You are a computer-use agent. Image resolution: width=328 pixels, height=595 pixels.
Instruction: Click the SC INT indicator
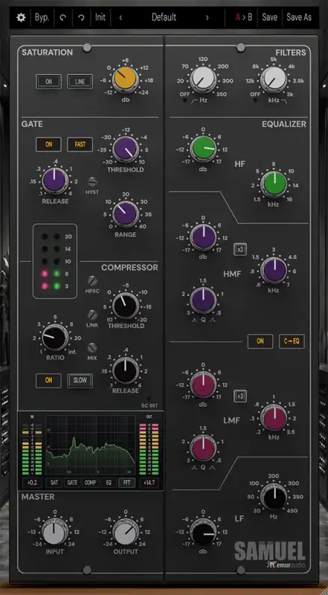[149, 399]
